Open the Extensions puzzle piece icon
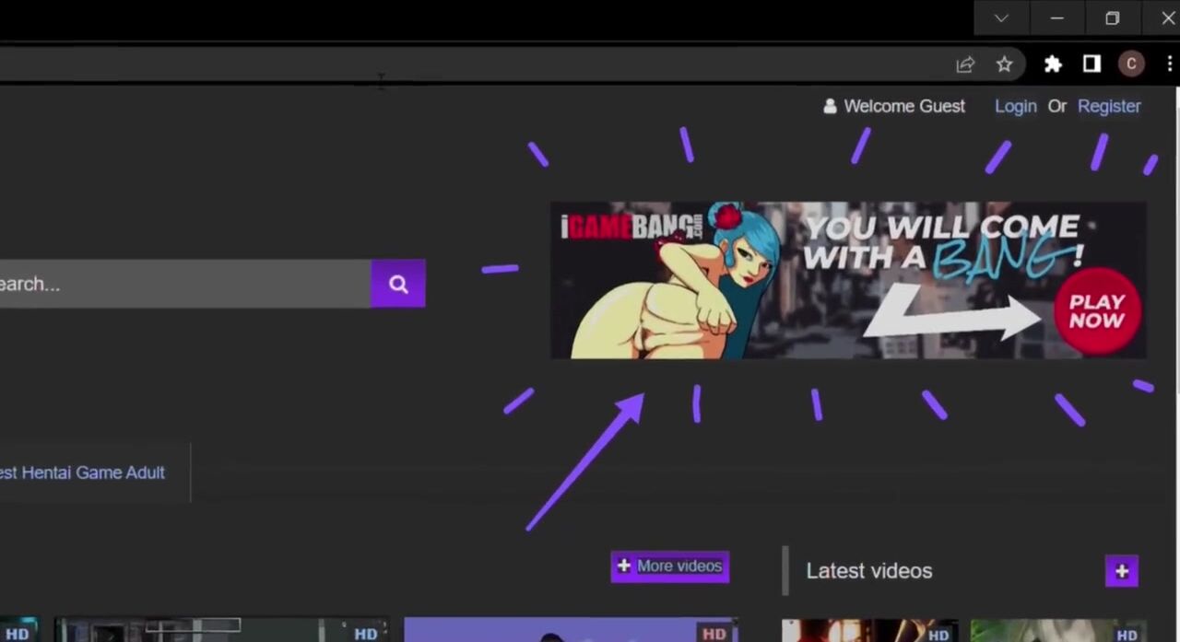 tap(1053, 64)
